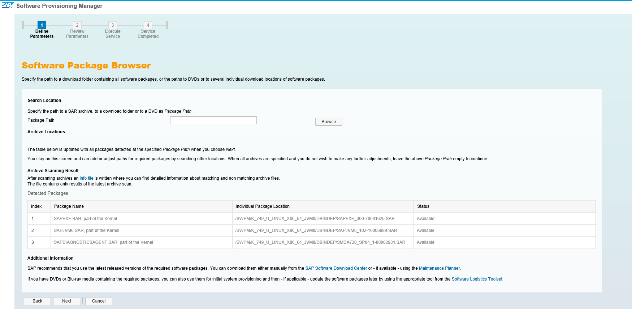Screen dimensions: 632x309
Task: Click the Archive Locations section label
Action: point(46,132)
